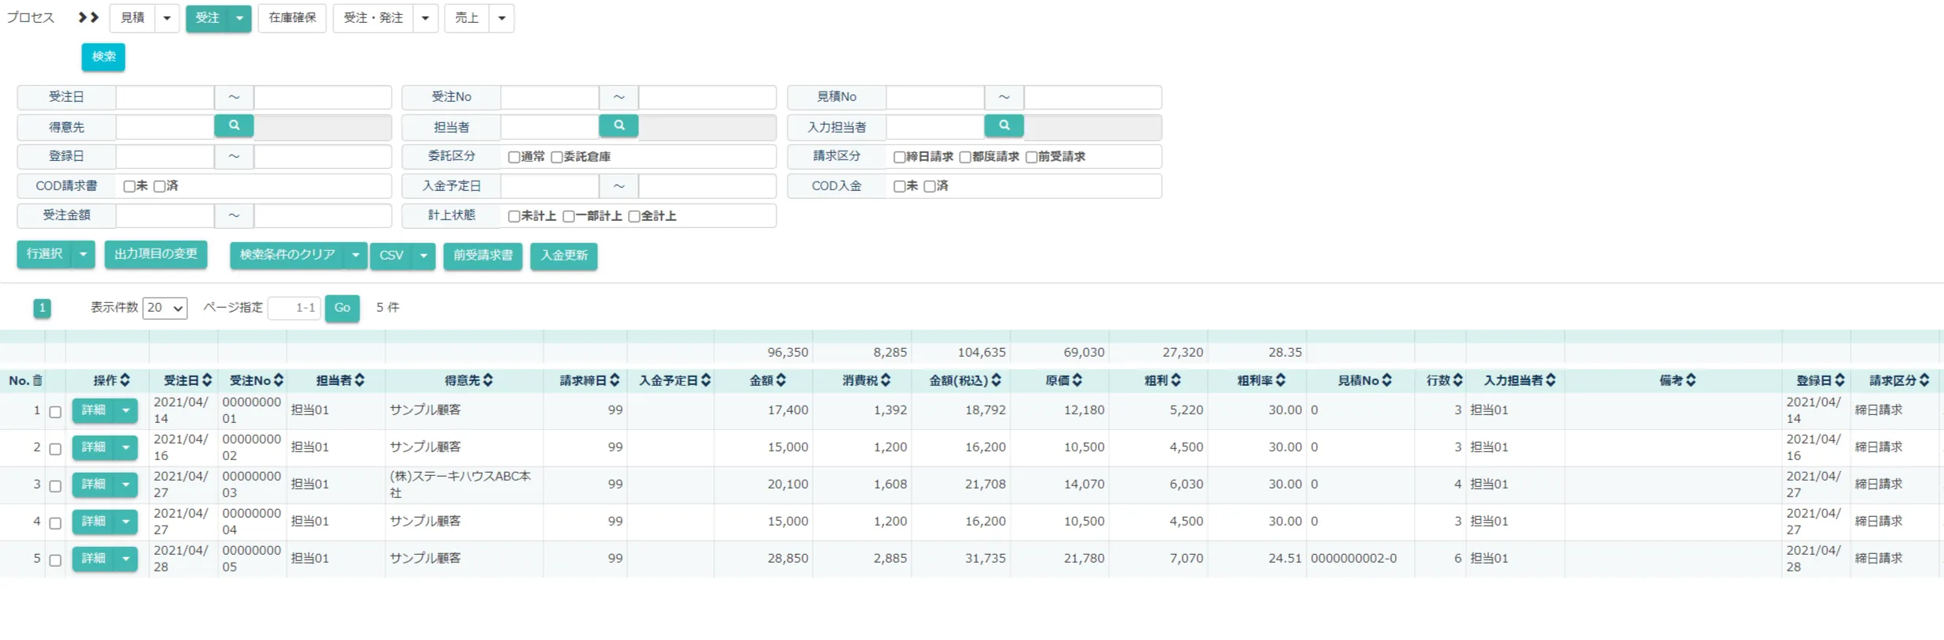1944x640 pixels.
Task: Check the COD請求書 未 checkbox
Action: click(130, 186)
